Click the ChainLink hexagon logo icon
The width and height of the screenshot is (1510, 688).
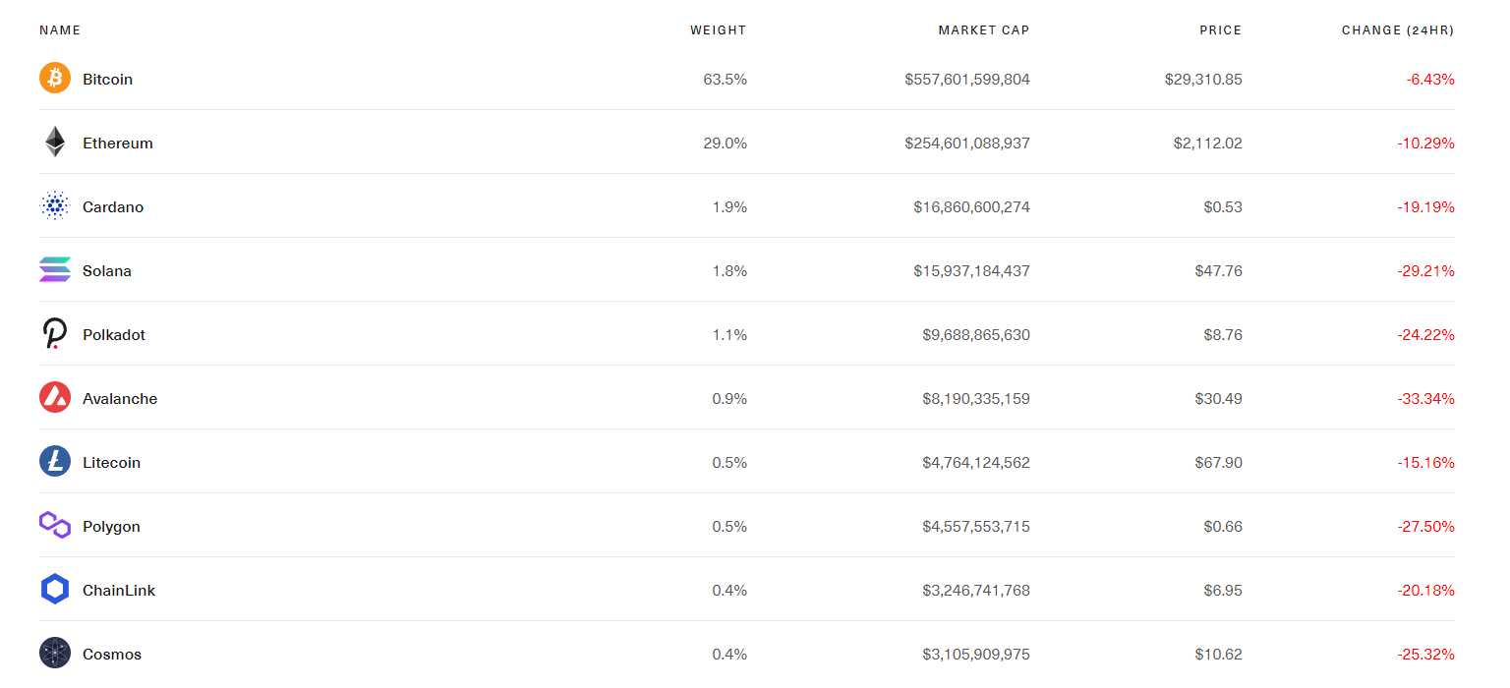point(55,590)
